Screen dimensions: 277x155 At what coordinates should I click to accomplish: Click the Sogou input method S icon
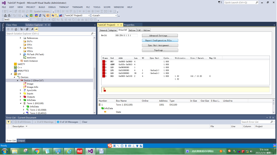tap(110, 146)
